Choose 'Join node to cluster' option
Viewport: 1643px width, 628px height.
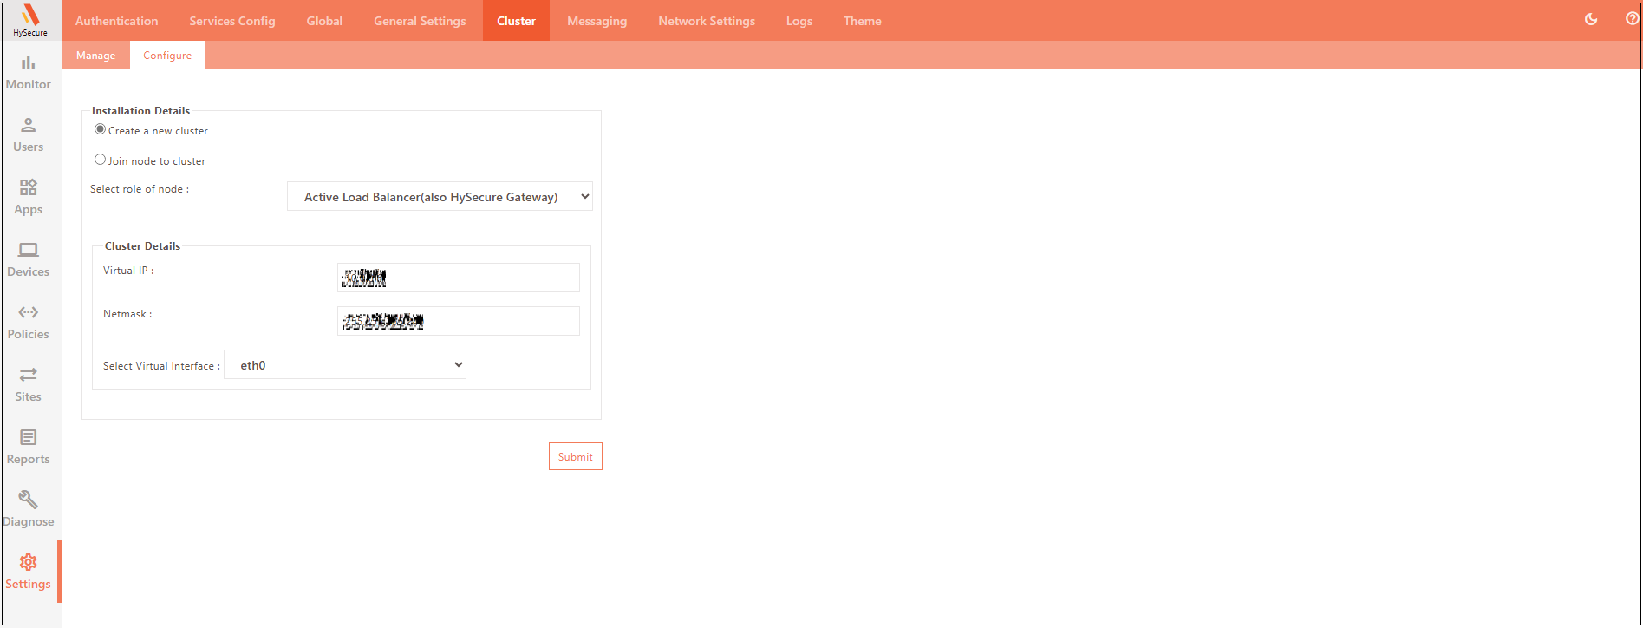pos(101,160)
